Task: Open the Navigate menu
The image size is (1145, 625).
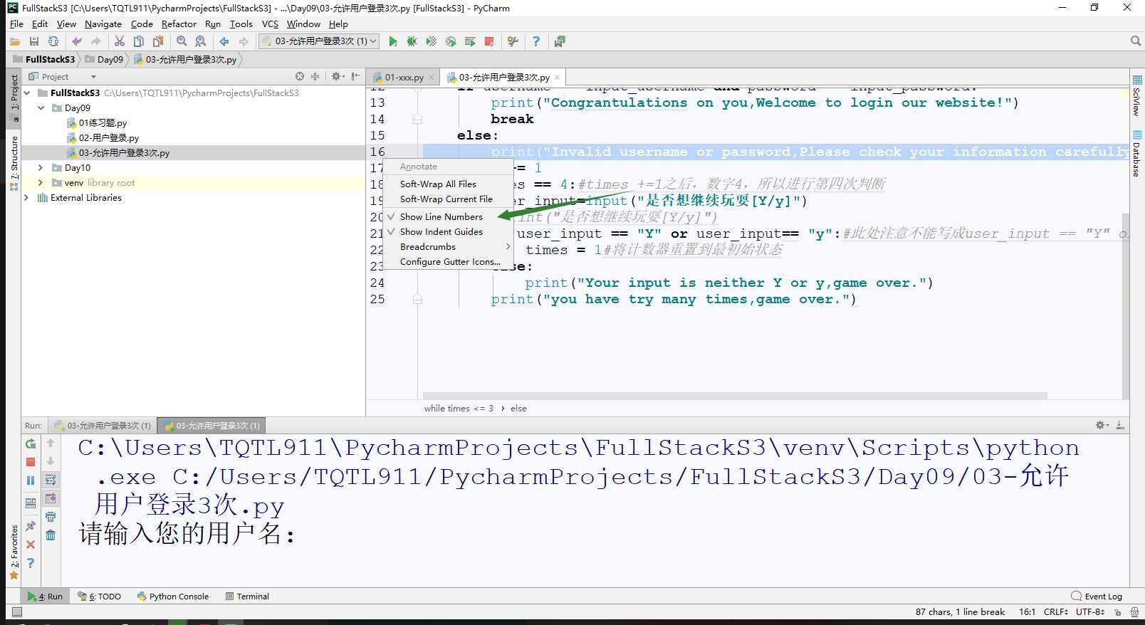Action: [x=103, y=23]
